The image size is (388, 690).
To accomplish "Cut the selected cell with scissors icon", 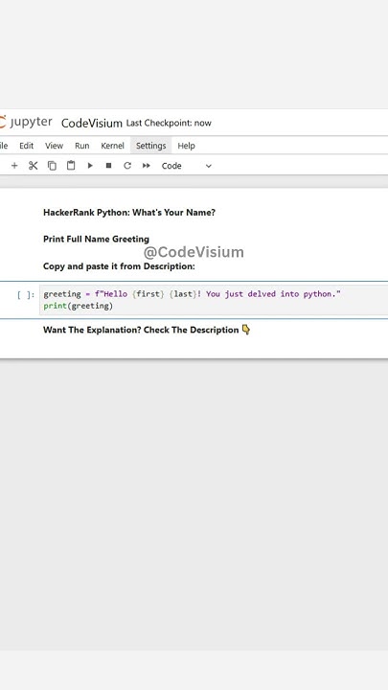I will 33,166.
